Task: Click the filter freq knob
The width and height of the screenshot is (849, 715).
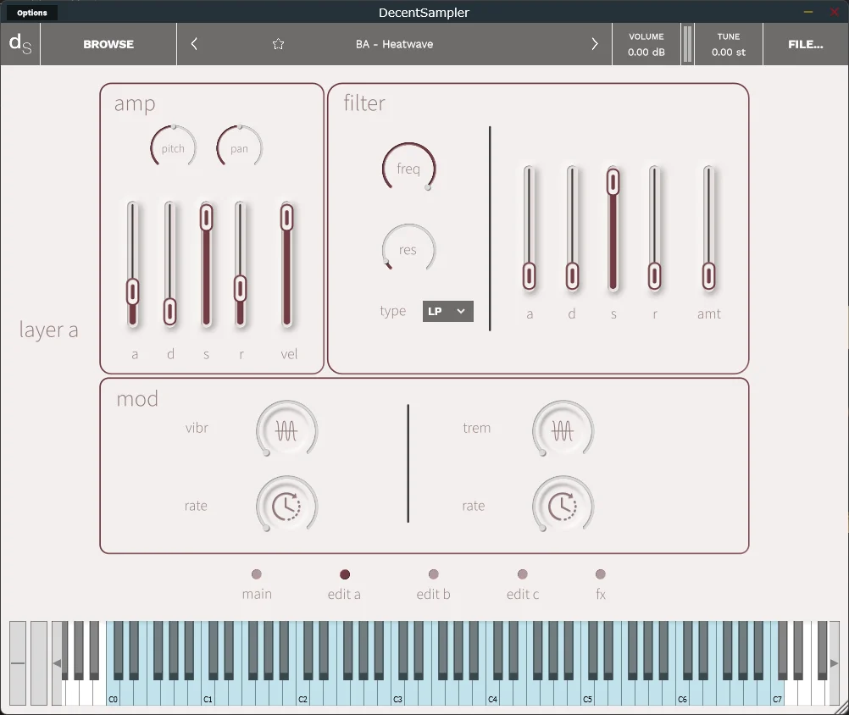Action: coord(408,169)
